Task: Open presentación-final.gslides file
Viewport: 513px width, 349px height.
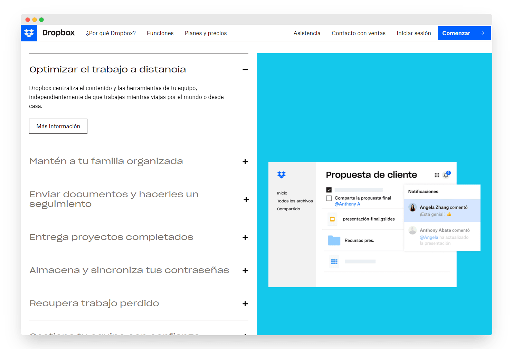Action: click(369, 219)
